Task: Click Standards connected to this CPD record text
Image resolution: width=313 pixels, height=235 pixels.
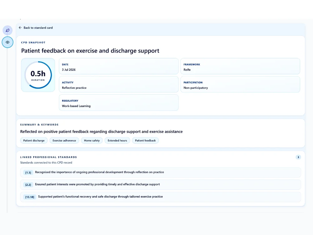Action: coord(46,162)
